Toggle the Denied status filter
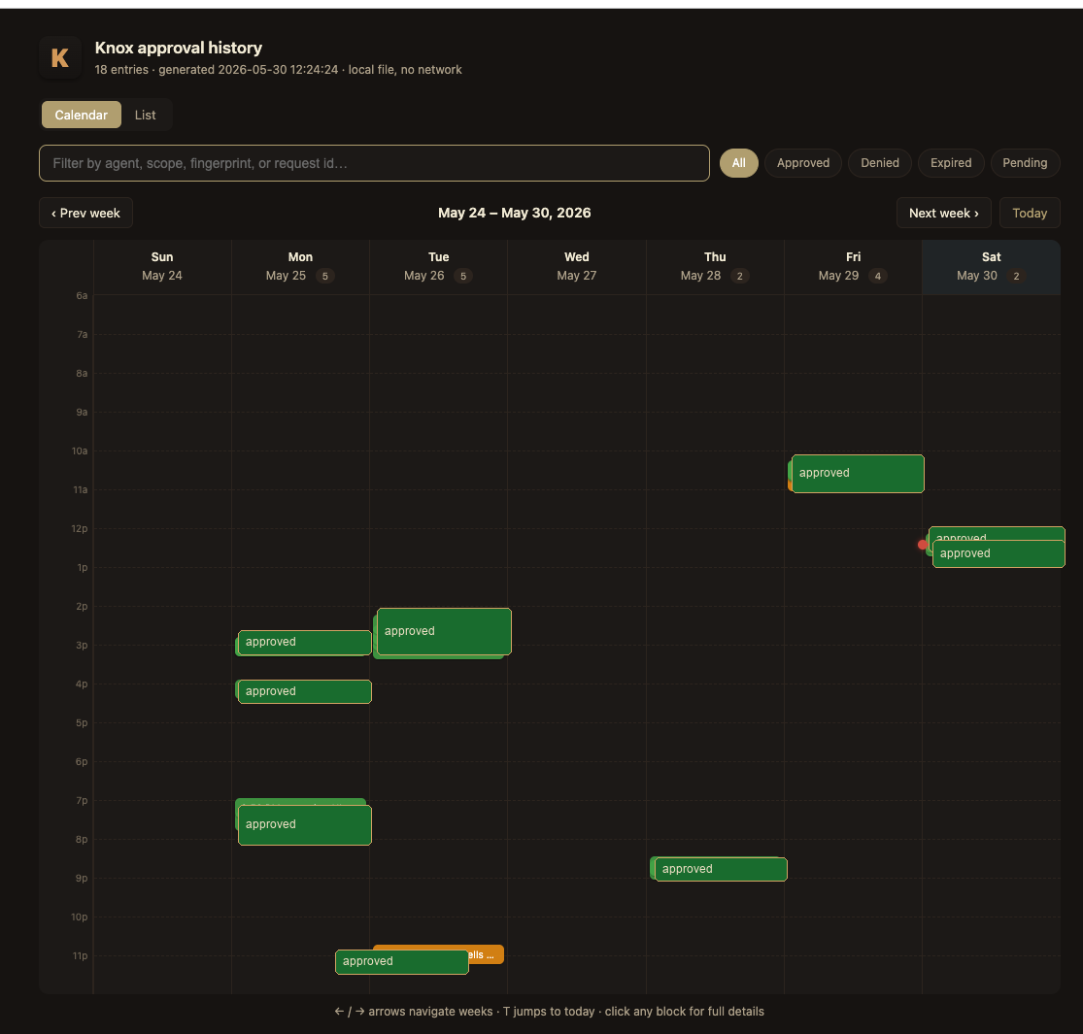The height and width of the screenshot is (1034, 1083). (x=879, y=163)
